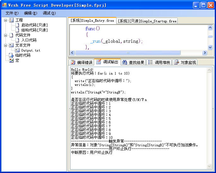The width and height of the screenshot is (216, 173).
Task: Collapse the 工程 tree node
Action: coord(5,20)
